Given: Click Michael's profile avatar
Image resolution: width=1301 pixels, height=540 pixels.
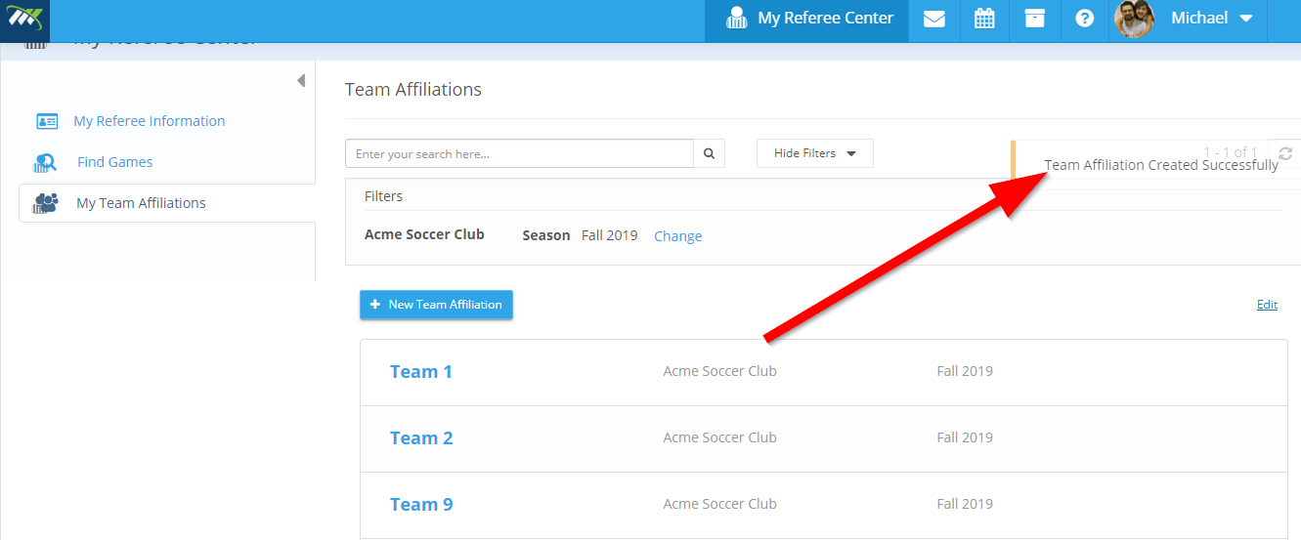Looking at the screenshot, I should 1135,19.
